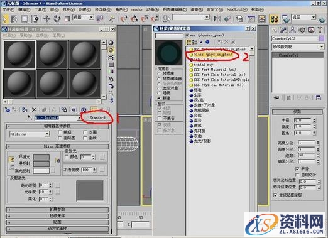Select the Rotate tool in main toolbar

pyautogui.click(x=57, y=19)
